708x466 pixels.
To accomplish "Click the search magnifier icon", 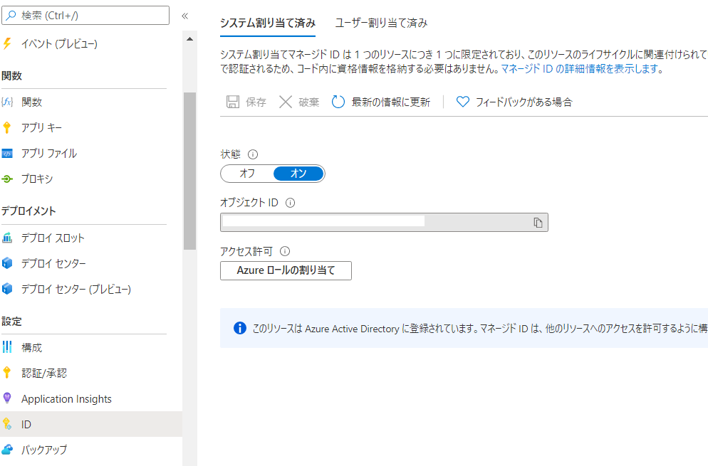I will (11, 16).
